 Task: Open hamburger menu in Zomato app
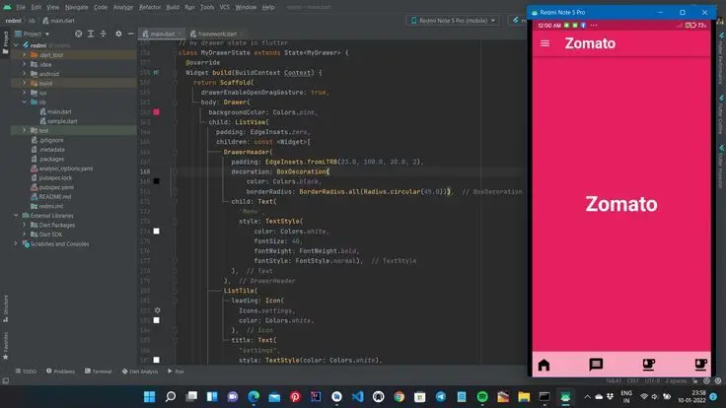pos(544,43)
